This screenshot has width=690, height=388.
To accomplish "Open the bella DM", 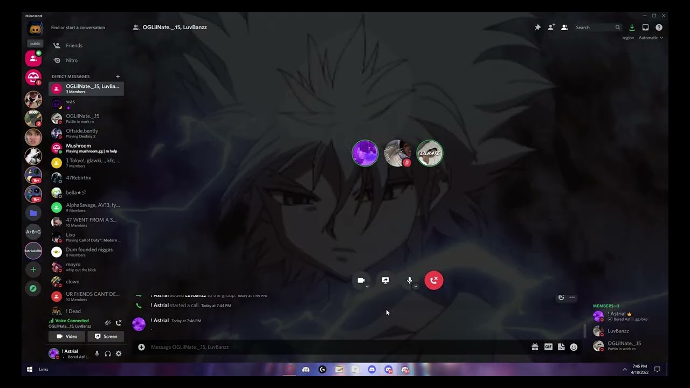I will [x=86, y=192].
